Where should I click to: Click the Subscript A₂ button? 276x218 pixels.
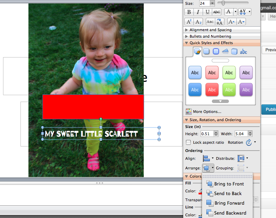[198, 22]
